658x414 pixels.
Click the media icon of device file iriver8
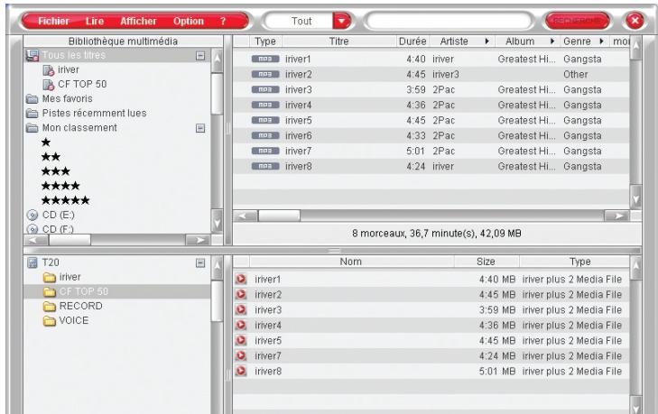coord(241,371)
